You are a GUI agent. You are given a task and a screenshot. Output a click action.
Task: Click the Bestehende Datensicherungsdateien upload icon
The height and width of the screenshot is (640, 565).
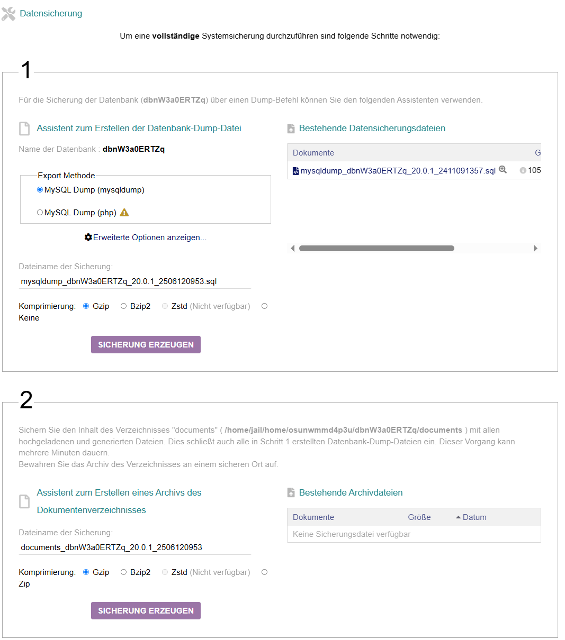[291, 129]
